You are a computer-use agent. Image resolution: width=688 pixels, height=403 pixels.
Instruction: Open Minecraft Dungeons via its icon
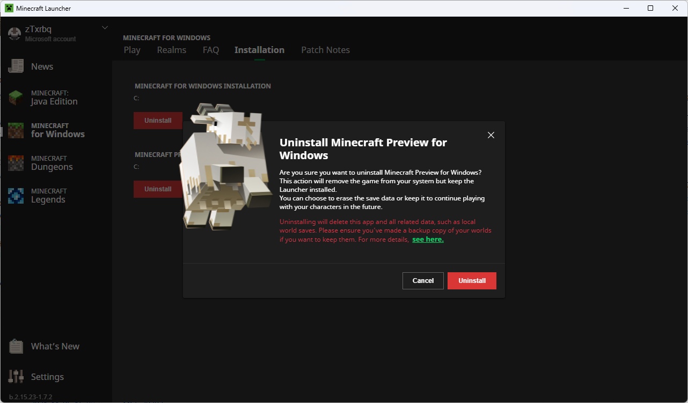pyautogui.click(x=16, y=163)
